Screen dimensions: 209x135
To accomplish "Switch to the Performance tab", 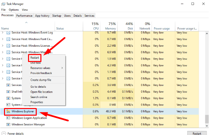I will tap(24, 16).
